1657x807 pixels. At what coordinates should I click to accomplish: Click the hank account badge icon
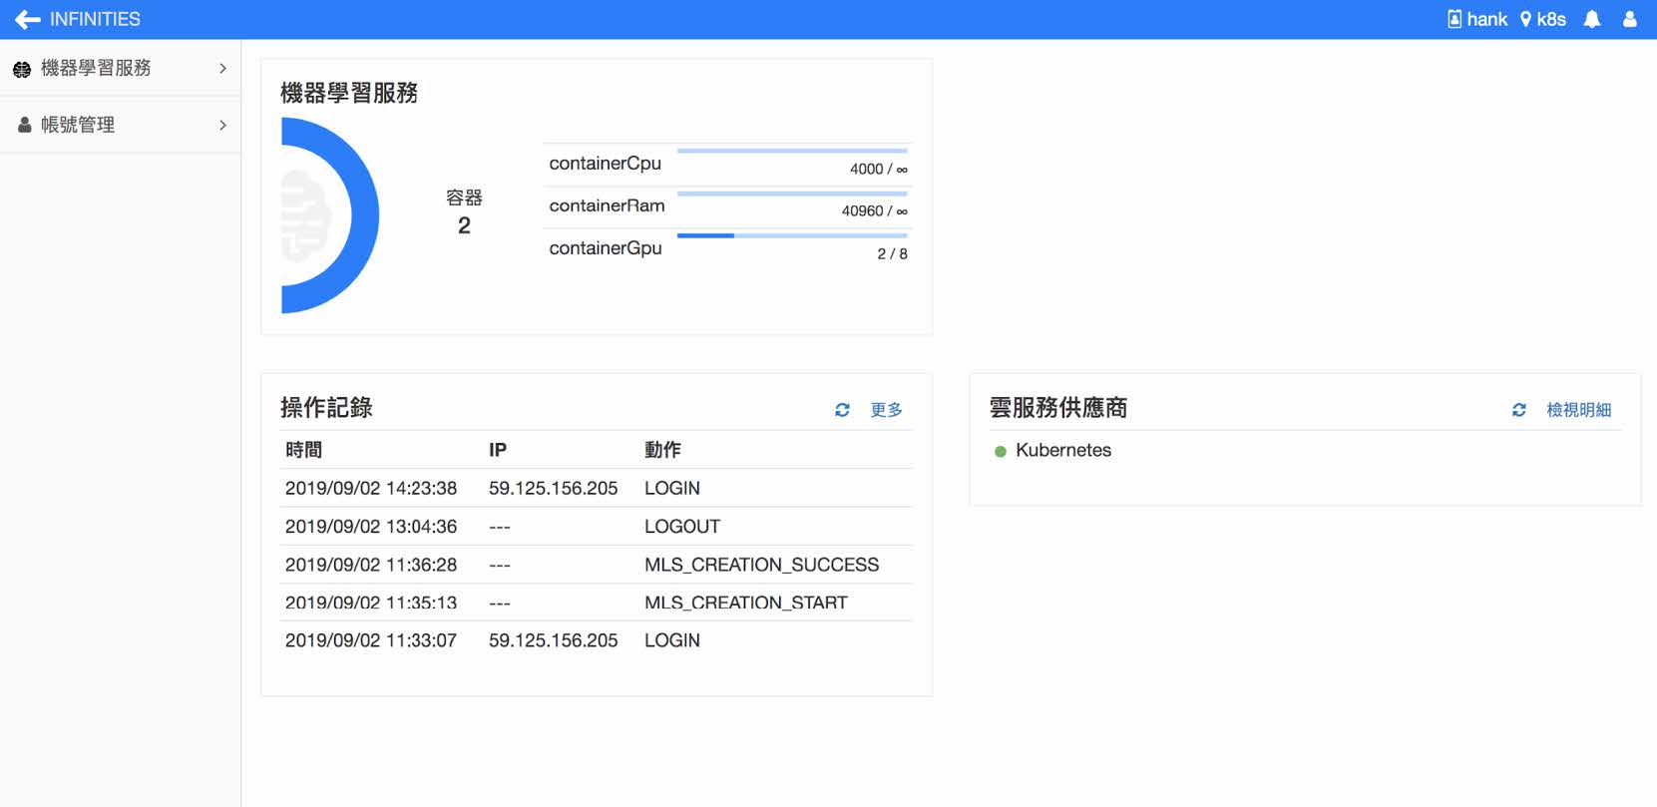coord(1454,19)
